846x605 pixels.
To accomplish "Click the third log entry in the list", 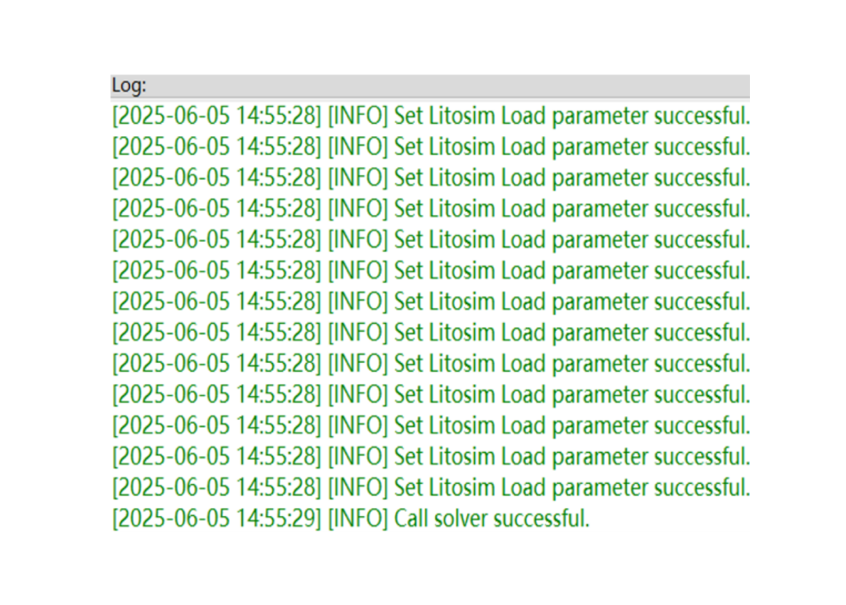I will point(431,178).
